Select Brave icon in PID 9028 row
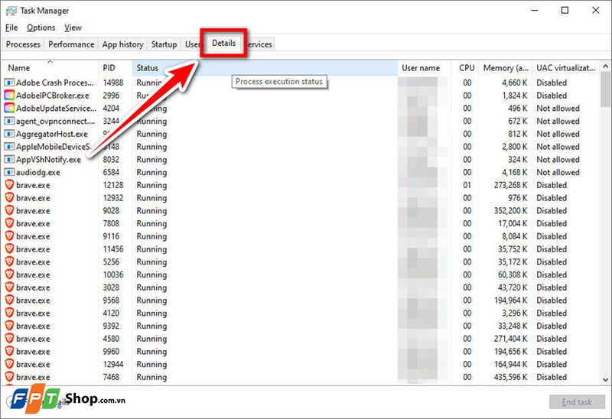Viewport: 612px width, 419px height. (x=9, y=211)
